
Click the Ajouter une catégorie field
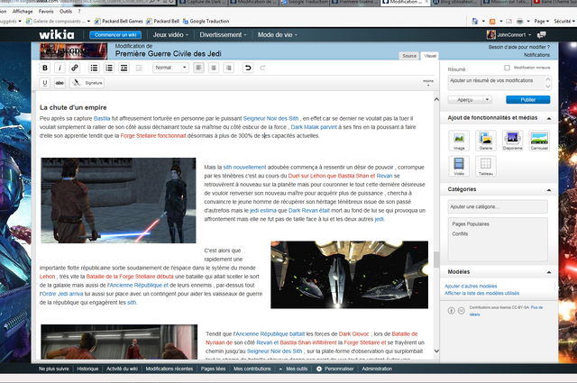click(498, 206)
